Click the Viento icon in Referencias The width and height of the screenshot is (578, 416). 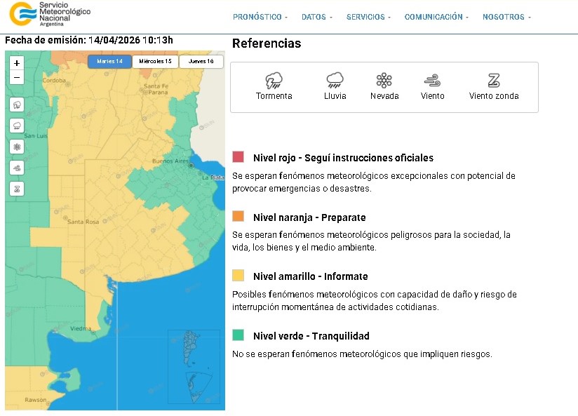432,80
